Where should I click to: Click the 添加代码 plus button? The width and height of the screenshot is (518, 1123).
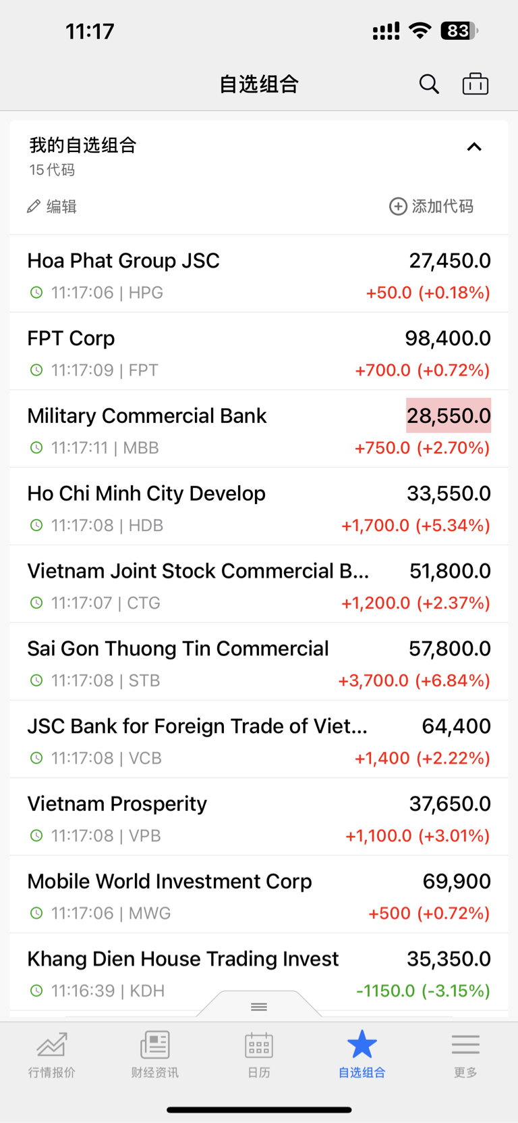(x=432, y=206)
